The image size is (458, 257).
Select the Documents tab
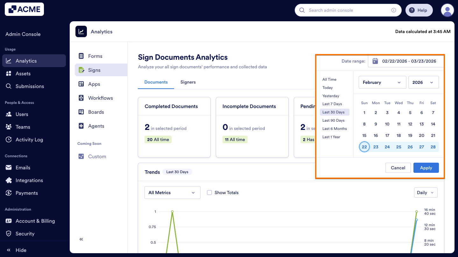coord(156,82)
